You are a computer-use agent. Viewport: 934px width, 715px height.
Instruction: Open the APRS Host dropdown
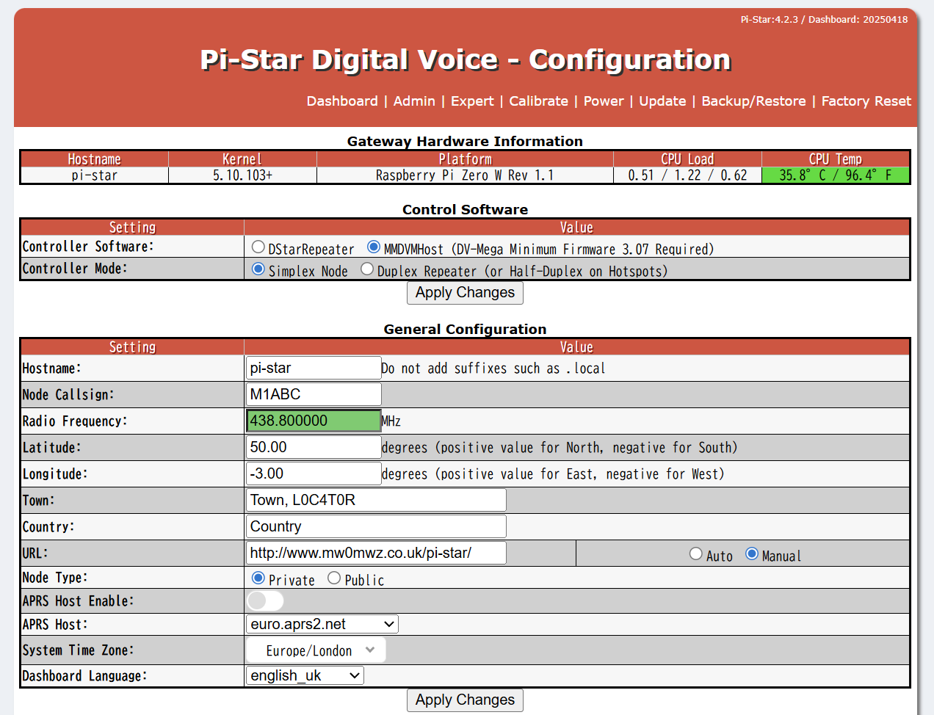(322, 623)
